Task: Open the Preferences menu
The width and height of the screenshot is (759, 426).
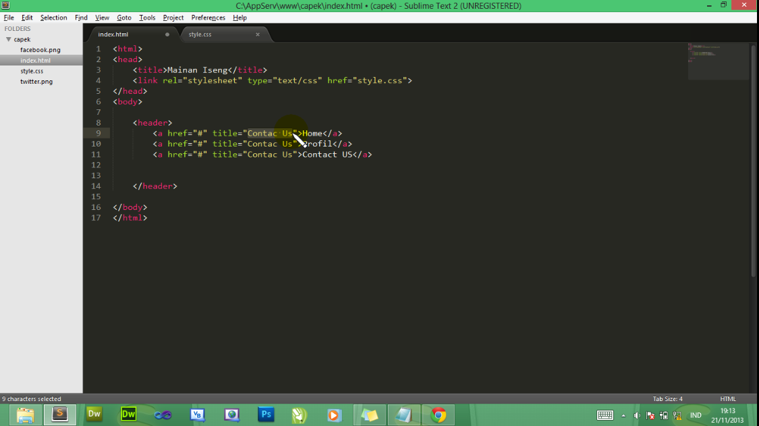Action: point(208,17)
